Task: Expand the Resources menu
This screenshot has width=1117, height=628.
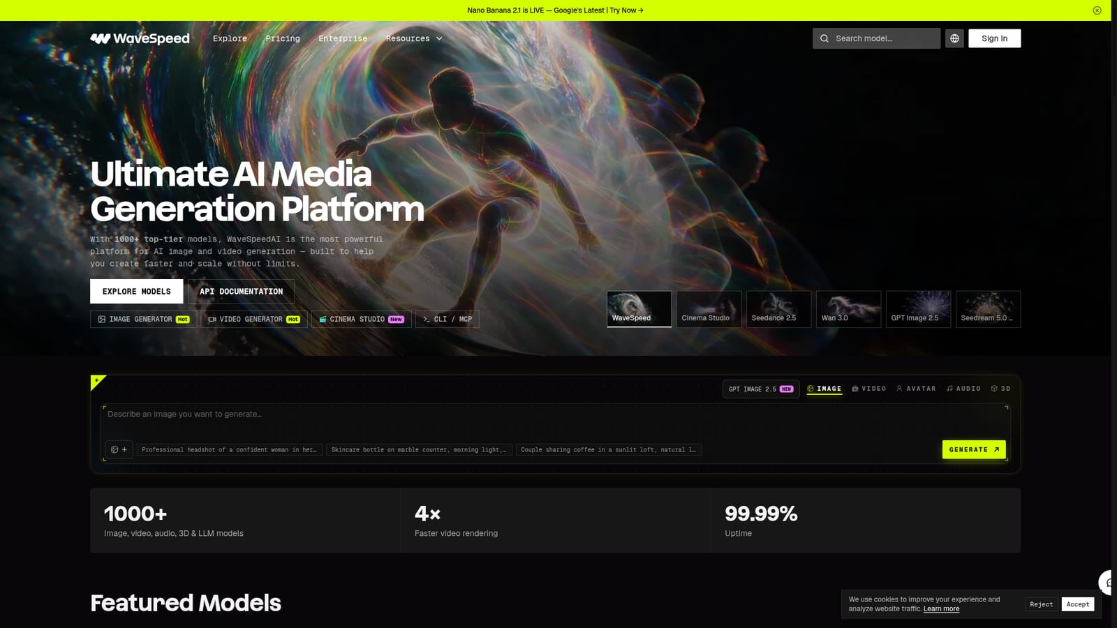Action: pyautogui.click(x=414, y=38)
